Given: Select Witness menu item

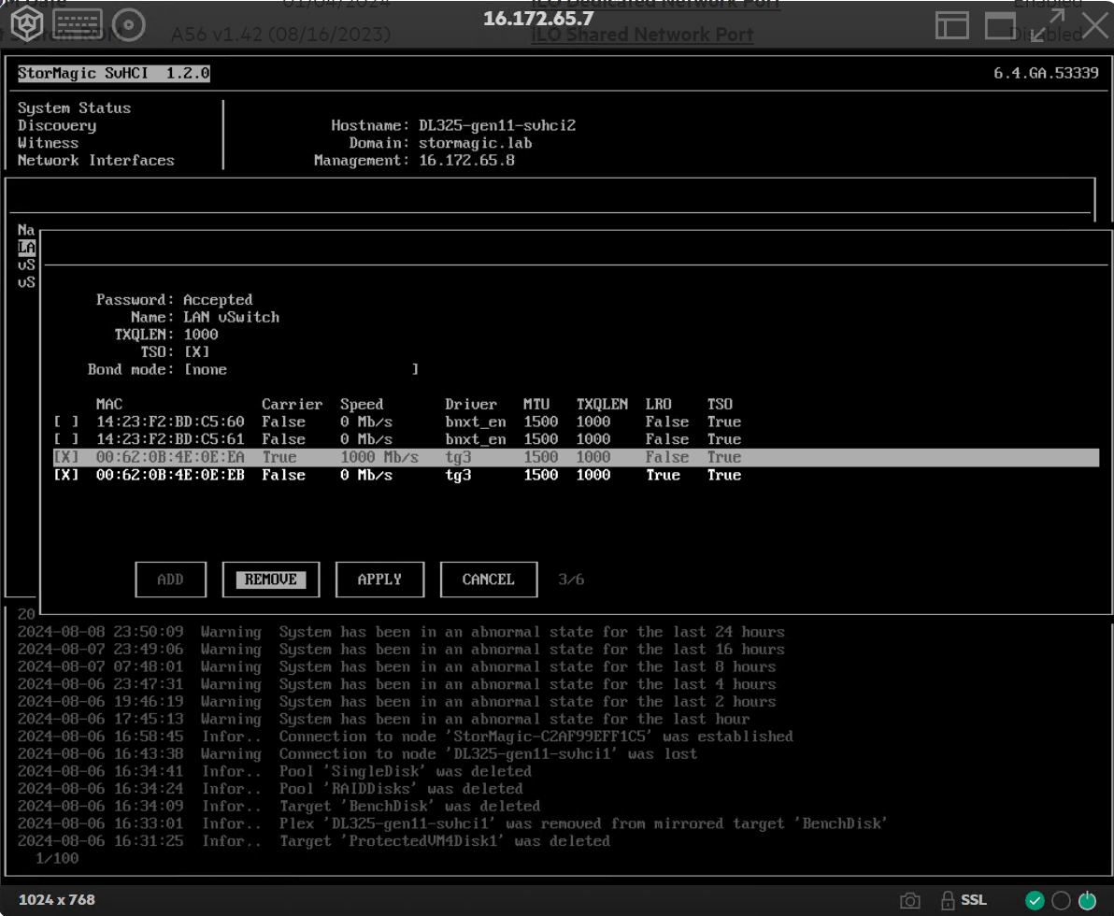Looking at the screenshot, I should tap(48, 143).
